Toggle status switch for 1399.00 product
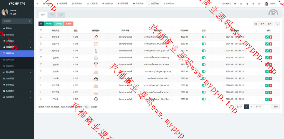The width and height of the screenshot is (284, 139). (204, 37)
